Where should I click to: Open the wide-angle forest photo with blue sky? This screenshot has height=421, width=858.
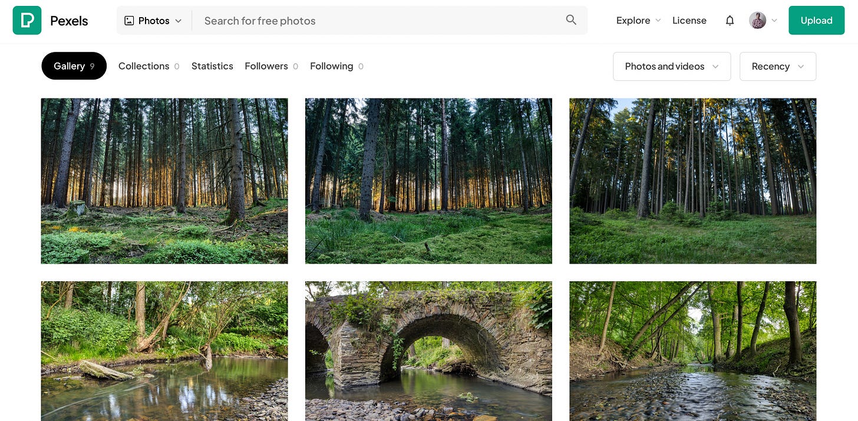tap(693, 181)
